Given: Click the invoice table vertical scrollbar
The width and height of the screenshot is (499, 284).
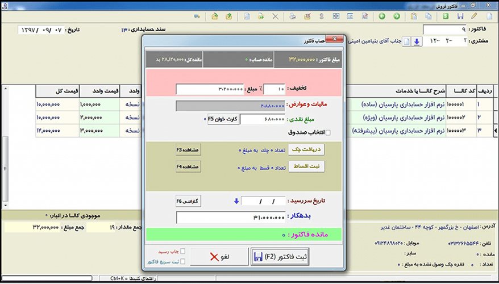Looking at the screenshot, I should pyautogui.click(x=5, y=147).
